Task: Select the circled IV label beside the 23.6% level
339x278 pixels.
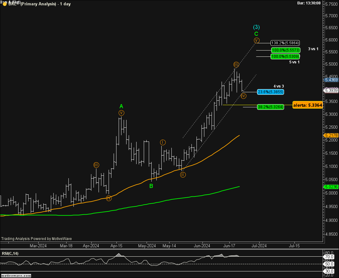Action: (x=244, y=96)
